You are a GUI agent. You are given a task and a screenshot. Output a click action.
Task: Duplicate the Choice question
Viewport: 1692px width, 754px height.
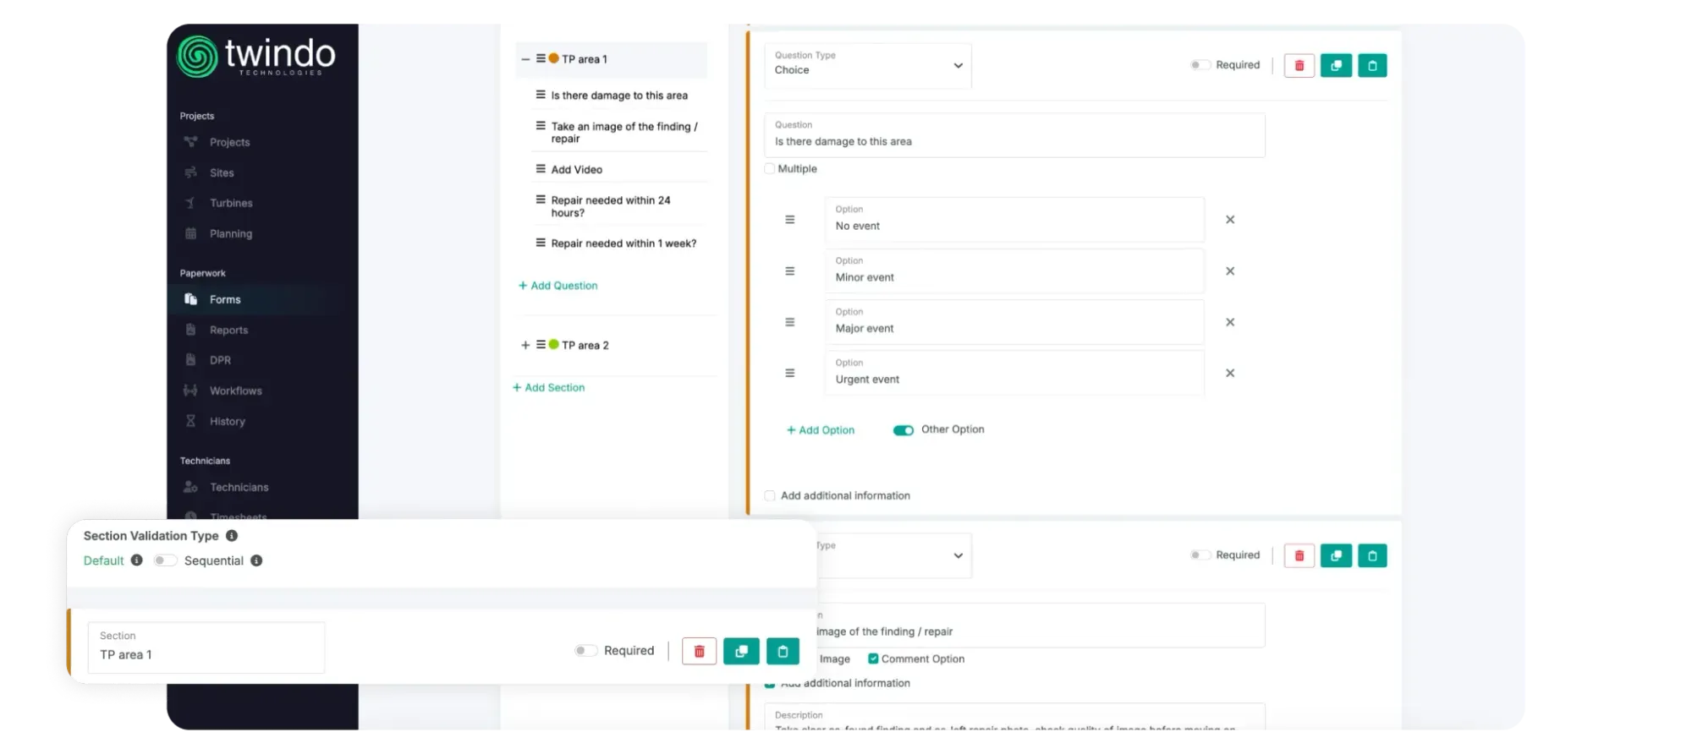pos(1336,65)
